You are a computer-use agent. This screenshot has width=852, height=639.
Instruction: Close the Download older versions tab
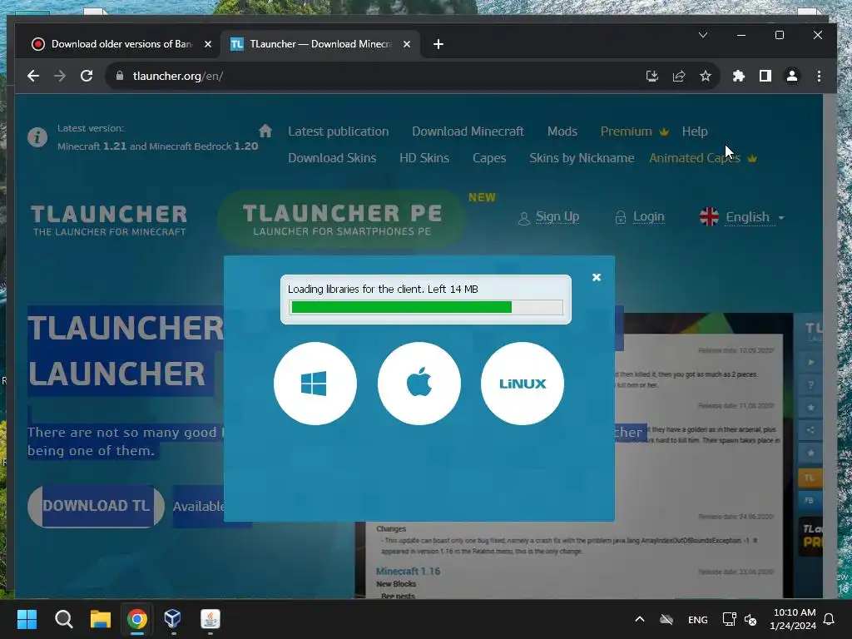tap(207, 44)
